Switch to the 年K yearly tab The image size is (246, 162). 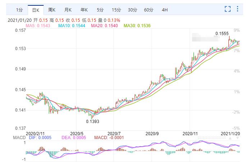point(84,10)
